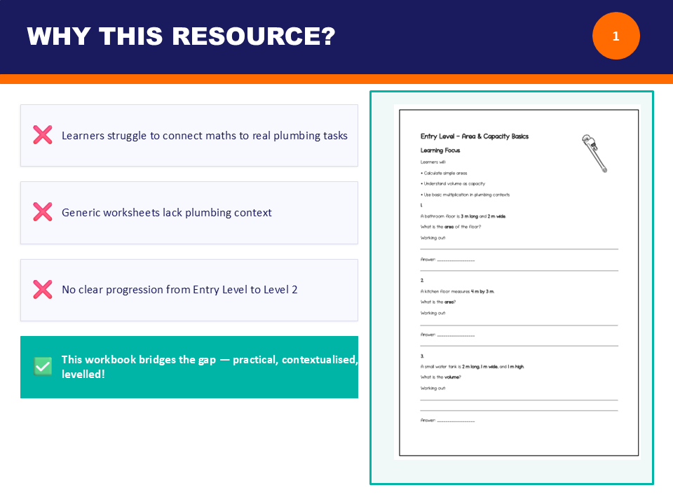Select the 'Generic worksheets lack plumbing context' text
This screenshot has height=504, width=673.
166,212
